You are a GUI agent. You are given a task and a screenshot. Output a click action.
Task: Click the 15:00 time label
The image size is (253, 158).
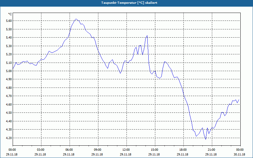pos(155,150)
